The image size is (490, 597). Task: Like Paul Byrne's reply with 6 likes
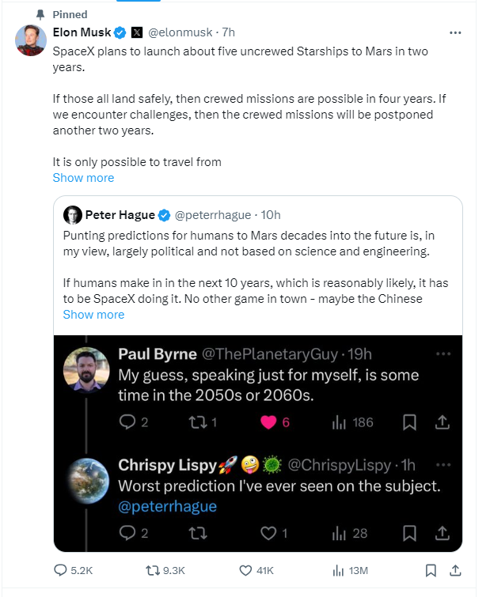(269, 422)
